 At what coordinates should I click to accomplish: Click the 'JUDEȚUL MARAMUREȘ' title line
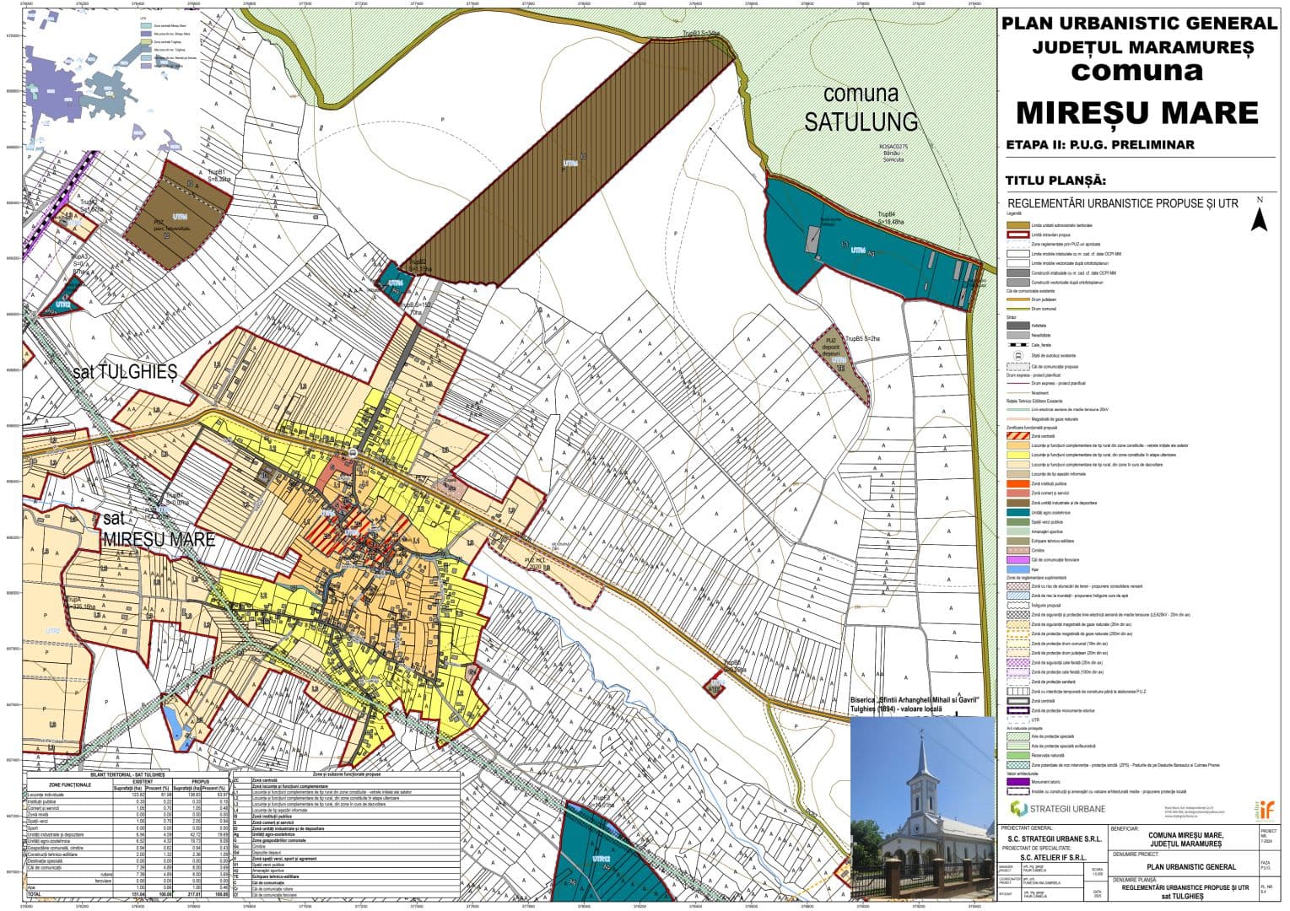click(x=1142, y=47)
